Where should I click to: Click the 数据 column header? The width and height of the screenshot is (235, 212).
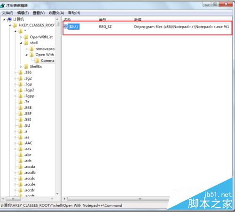click(138, 20)
